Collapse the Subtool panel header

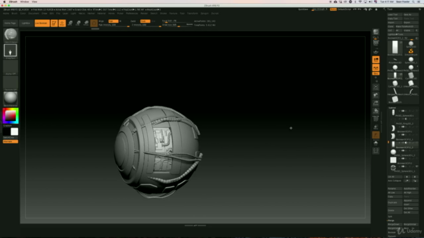pyautogui.click(x=392, y=108)
